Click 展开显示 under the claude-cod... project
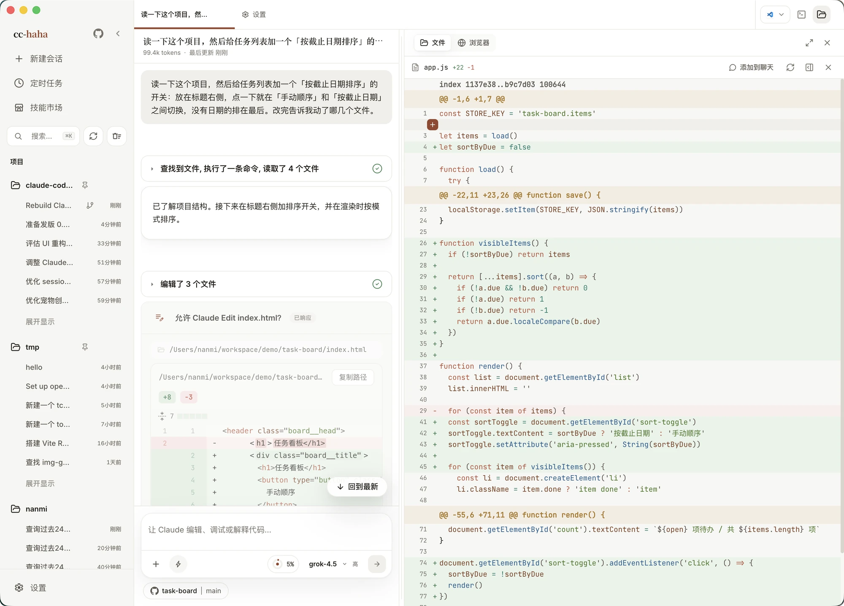 [40, 322]
